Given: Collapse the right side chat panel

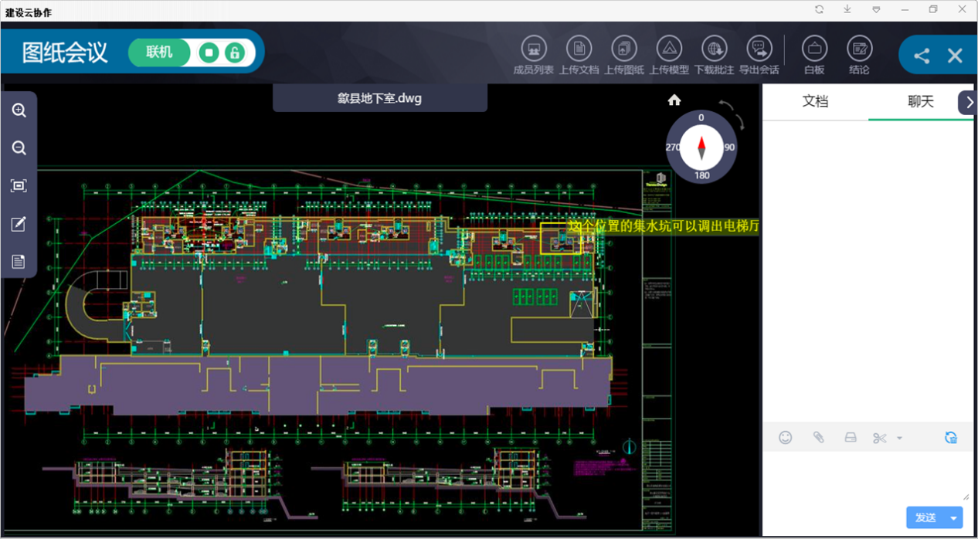Looking at the screenshot, I should (969, 103).
